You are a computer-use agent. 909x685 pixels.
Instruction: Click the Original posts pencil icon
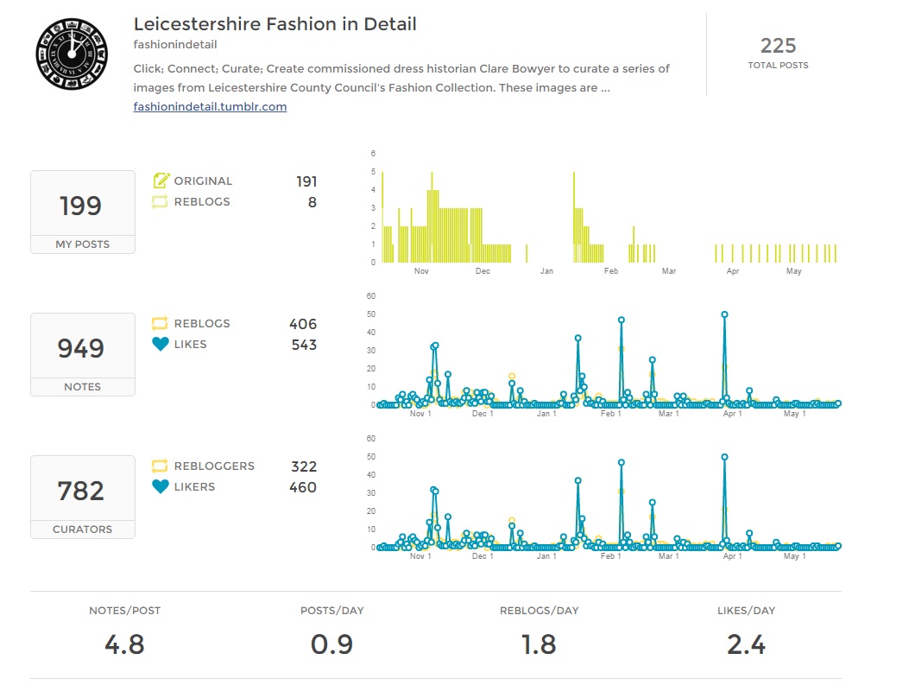click(161, 181)
